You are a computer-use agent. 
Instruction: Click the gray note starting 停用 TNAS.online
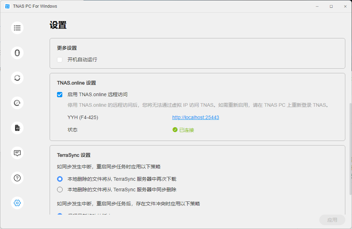199,105
